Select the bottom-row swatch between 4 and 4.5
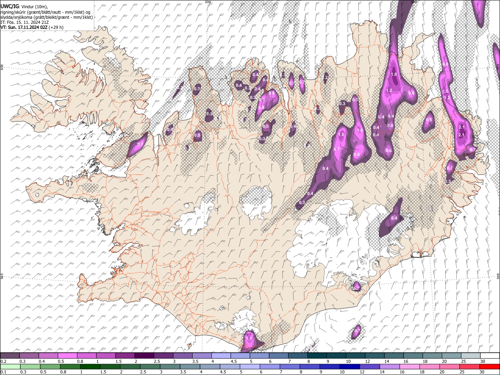This screenshot has height=375, width=500. pyautogui.click(x=210, y=366)
